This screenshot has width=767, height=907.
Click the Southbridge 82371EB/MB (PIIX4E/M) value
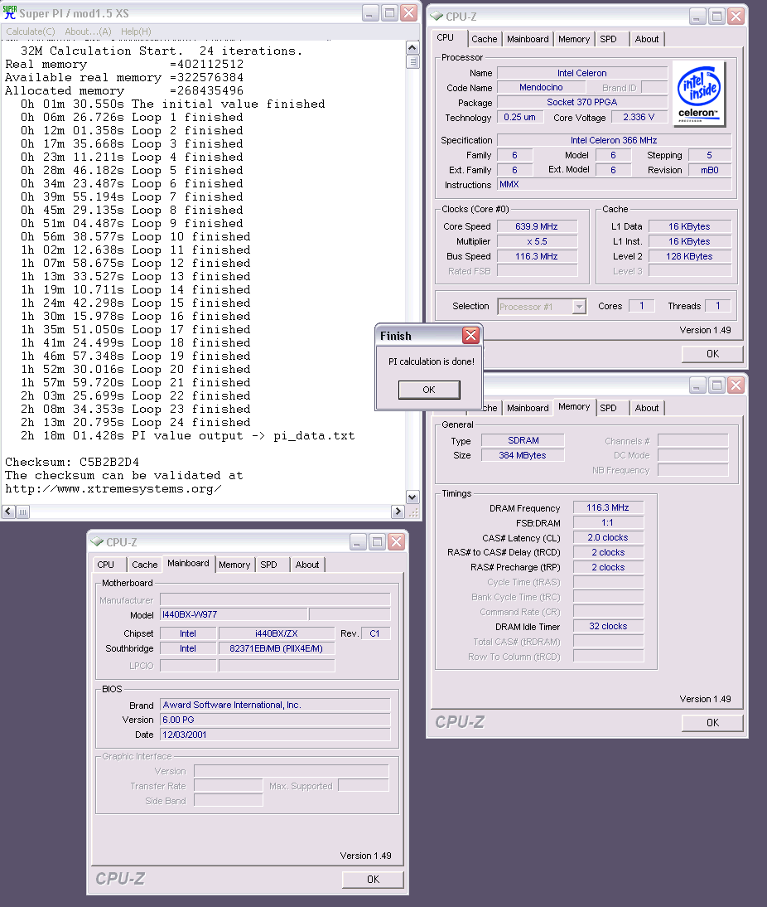pos(277,648)
